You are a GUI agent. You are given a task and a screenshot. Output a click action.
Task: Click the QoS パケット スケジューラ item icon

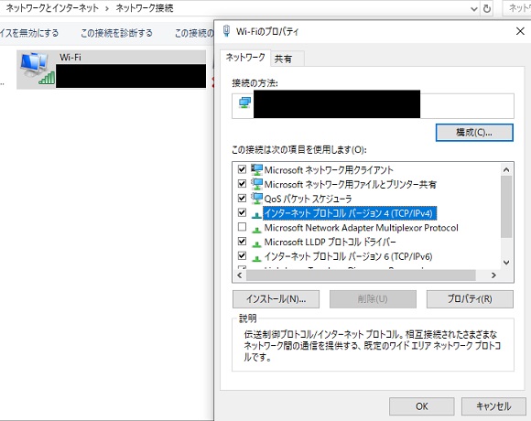tap(256, 199)
